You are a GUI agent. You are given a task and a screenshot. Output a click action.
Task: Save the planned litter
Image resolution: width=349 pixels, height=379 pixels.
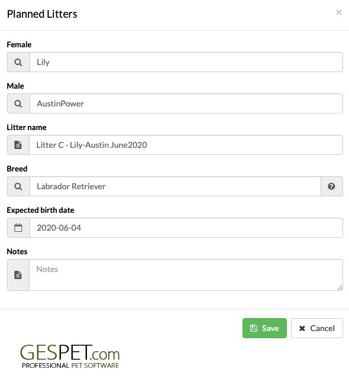click(x=264, y=328)
